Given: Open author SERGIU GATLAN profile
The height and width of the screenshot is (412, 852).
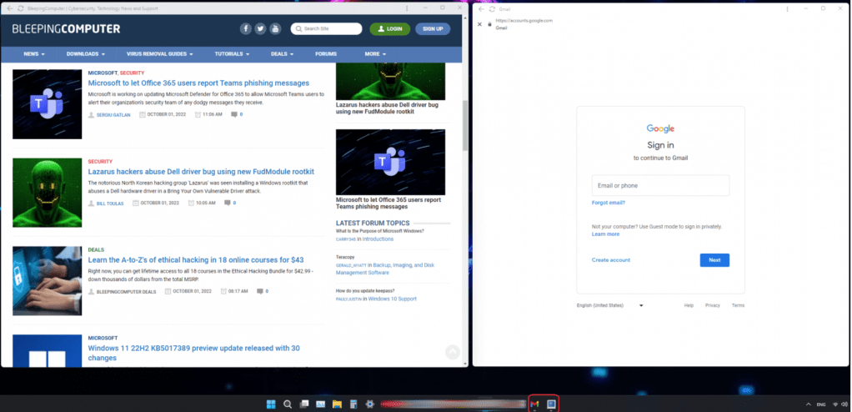Looking at the screenshot, I should (113, 115).
